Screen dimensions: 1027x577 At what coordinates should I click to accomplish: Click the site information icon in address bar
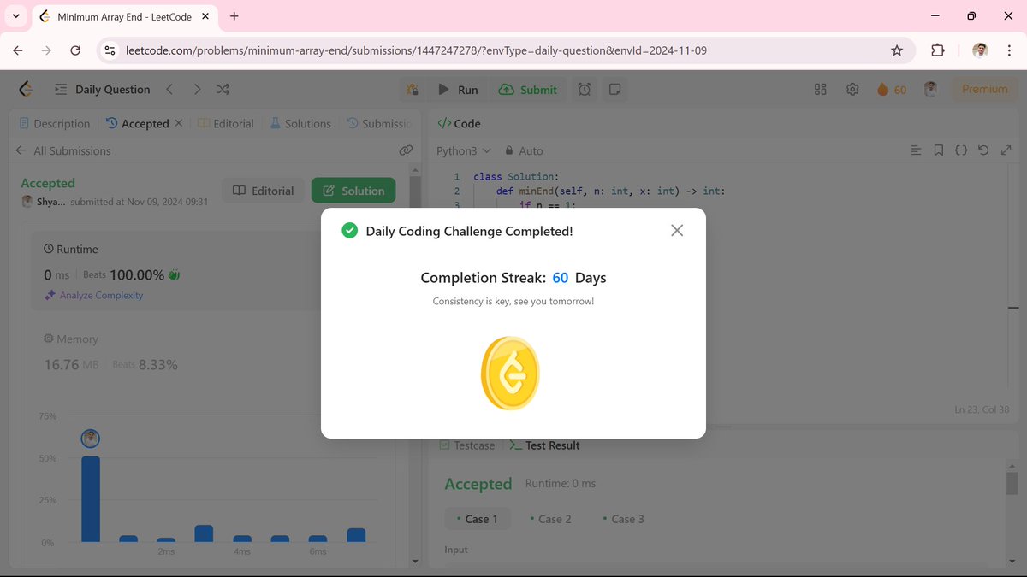point(110,50)
